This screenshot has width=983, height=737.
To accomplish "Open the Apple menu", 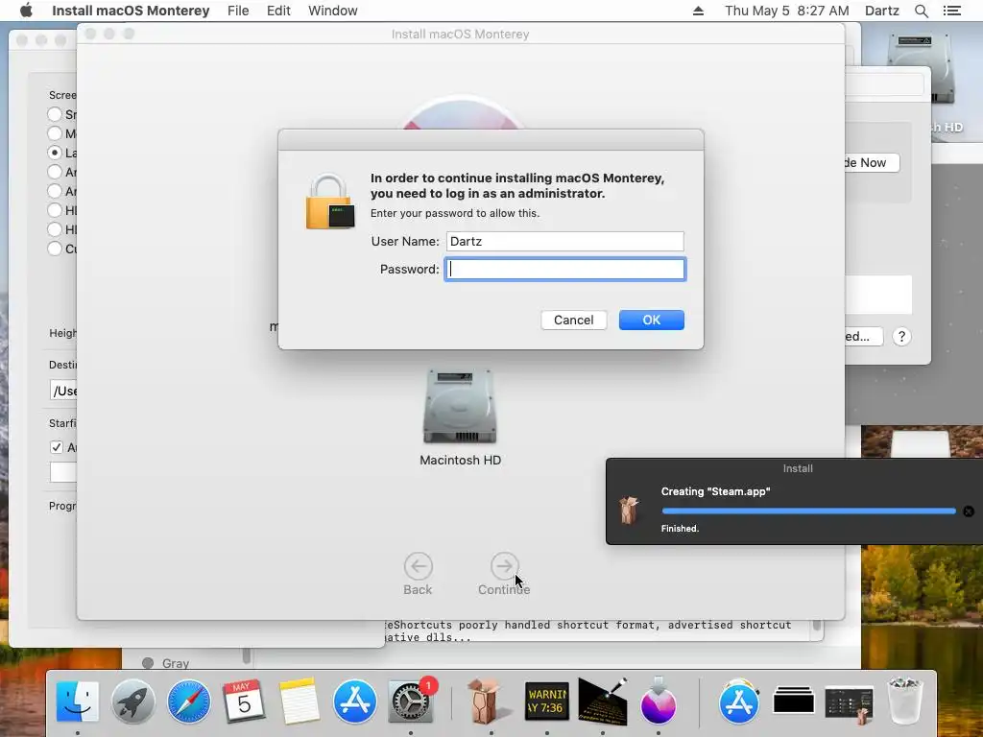I will (26, 11).
